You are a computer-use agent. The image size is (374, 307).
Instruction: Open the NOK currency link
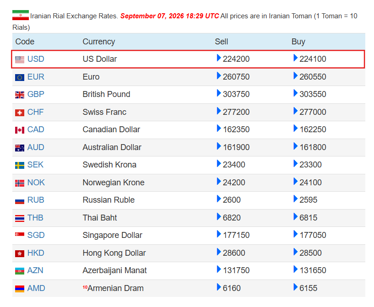tap(36, 183)
